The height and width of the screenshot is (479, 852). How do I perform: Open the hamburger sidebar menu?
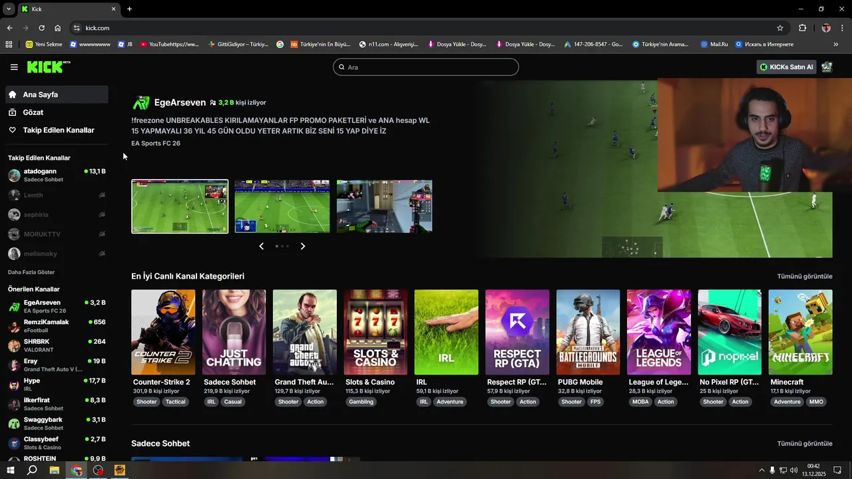pos(14,67)
